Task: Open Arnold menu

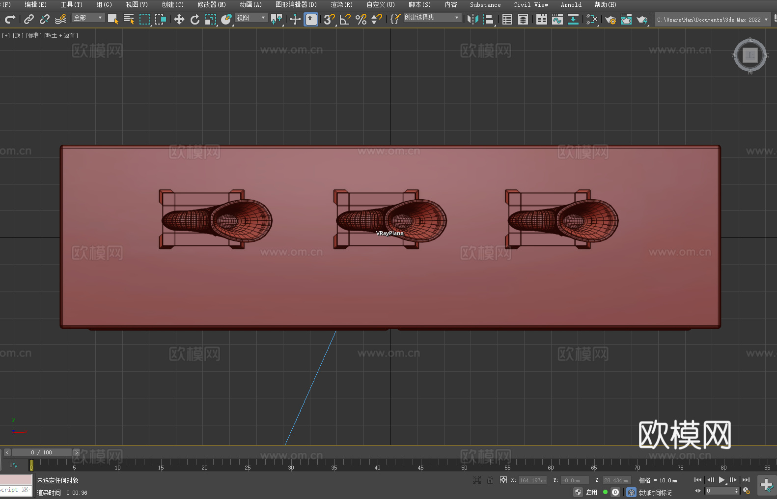Action: click(x=571, y=4)
